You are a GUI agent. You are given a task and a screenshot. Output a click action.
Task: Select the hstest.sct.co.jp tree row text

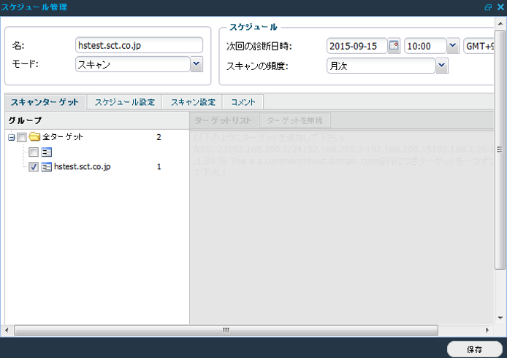click(x=82, y=166)
